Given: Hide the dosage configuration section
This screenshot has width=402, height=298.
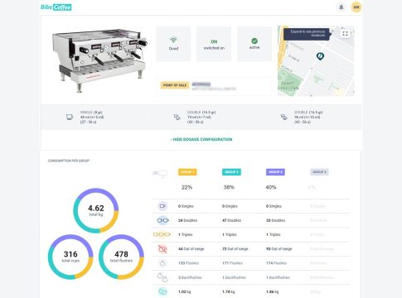Looking at the screenshot, I should point(201,139).
